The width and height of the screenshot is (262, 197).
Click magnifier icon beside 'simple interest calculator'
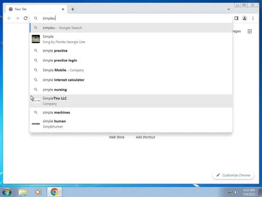click(x=36, y=80)
